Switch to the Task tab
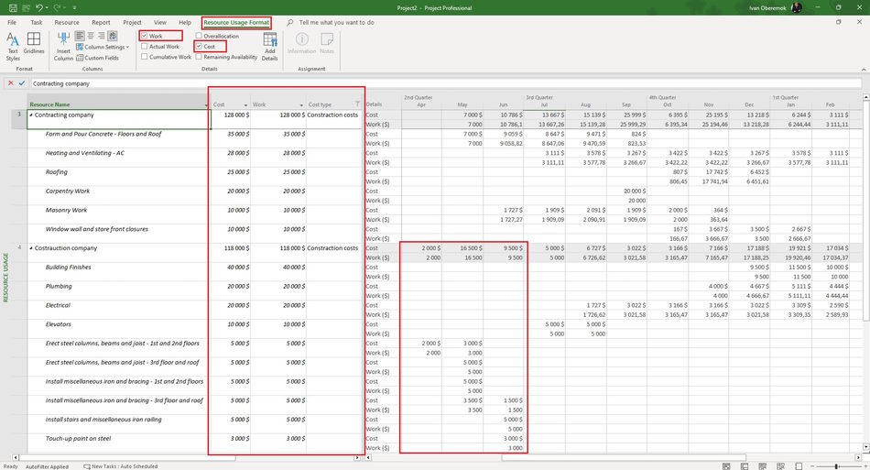The width and height of the screenshot is (870, 470). tap(37, 22)
